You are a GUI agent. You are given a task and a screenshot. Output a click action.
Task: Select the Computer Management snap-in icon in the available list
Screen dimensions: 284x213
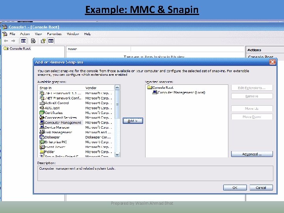click(x=42, y=122)
